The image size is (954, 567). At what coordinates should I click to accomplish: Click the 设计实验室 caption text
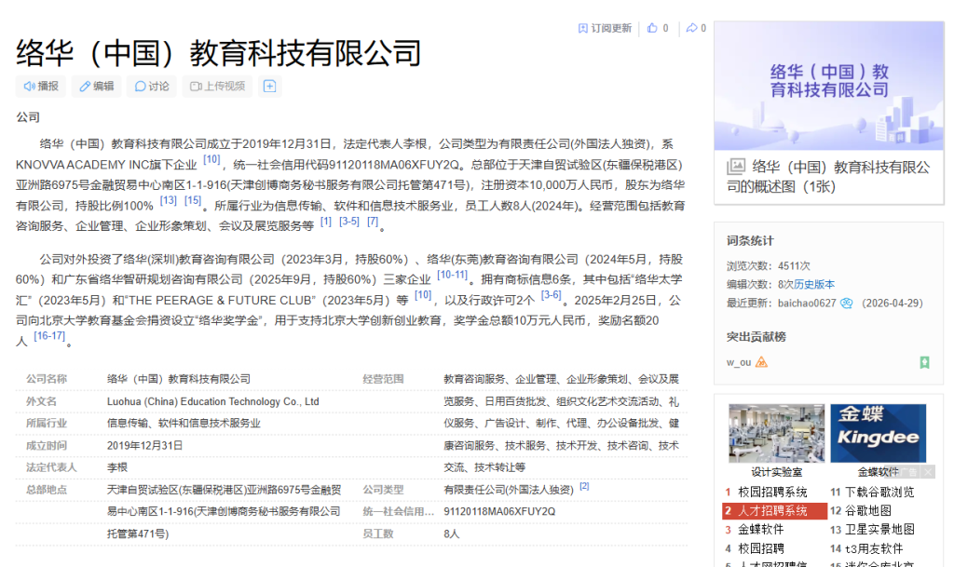776,472
